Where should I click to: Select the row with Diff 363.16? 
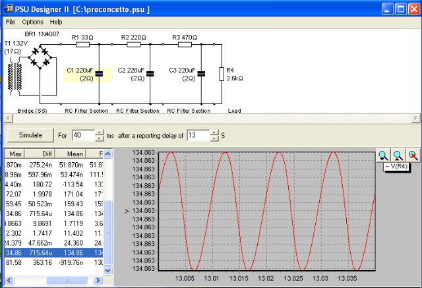click(54, 262)
